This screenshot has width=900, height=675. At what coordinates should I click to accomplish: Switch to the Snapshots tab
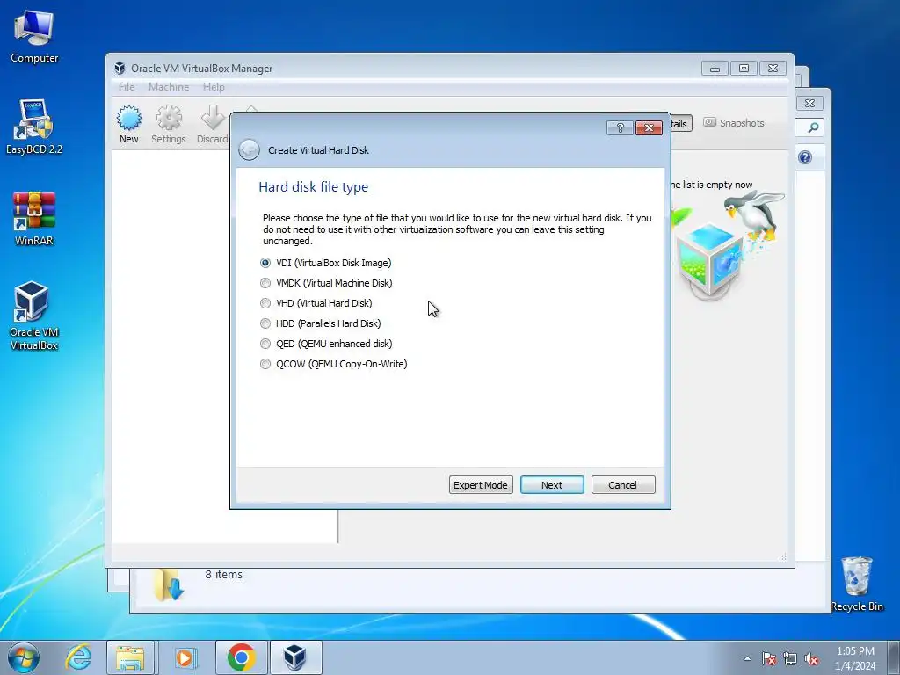coord(734,123)
